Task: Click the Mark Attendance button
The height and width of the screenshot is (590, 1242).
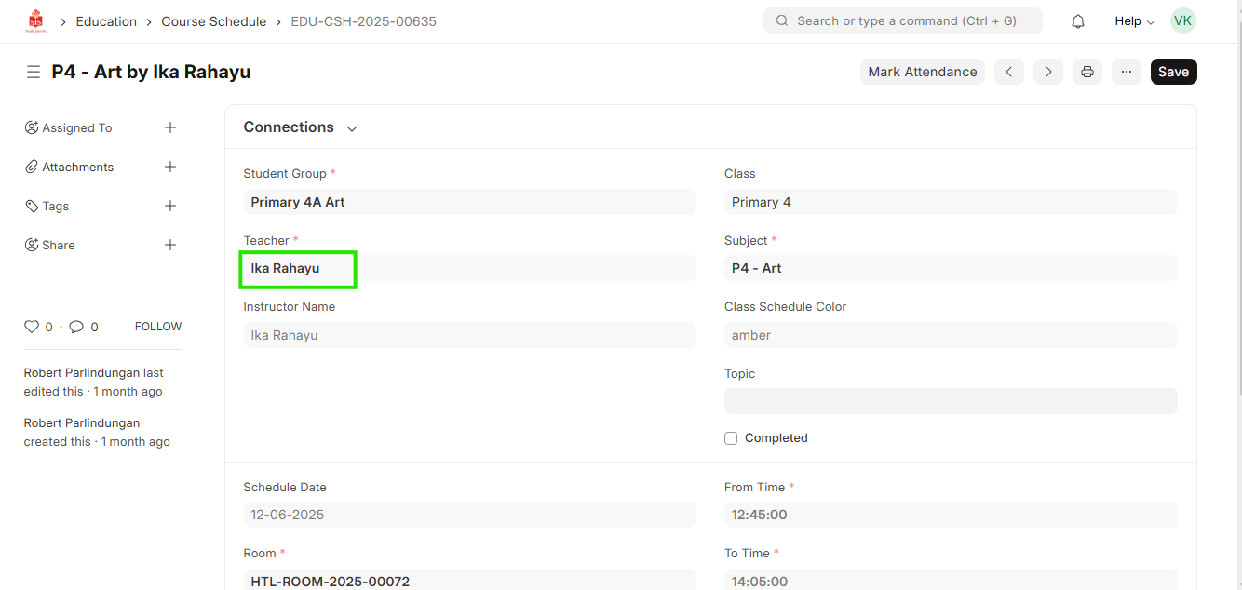Action: (922, 72)
